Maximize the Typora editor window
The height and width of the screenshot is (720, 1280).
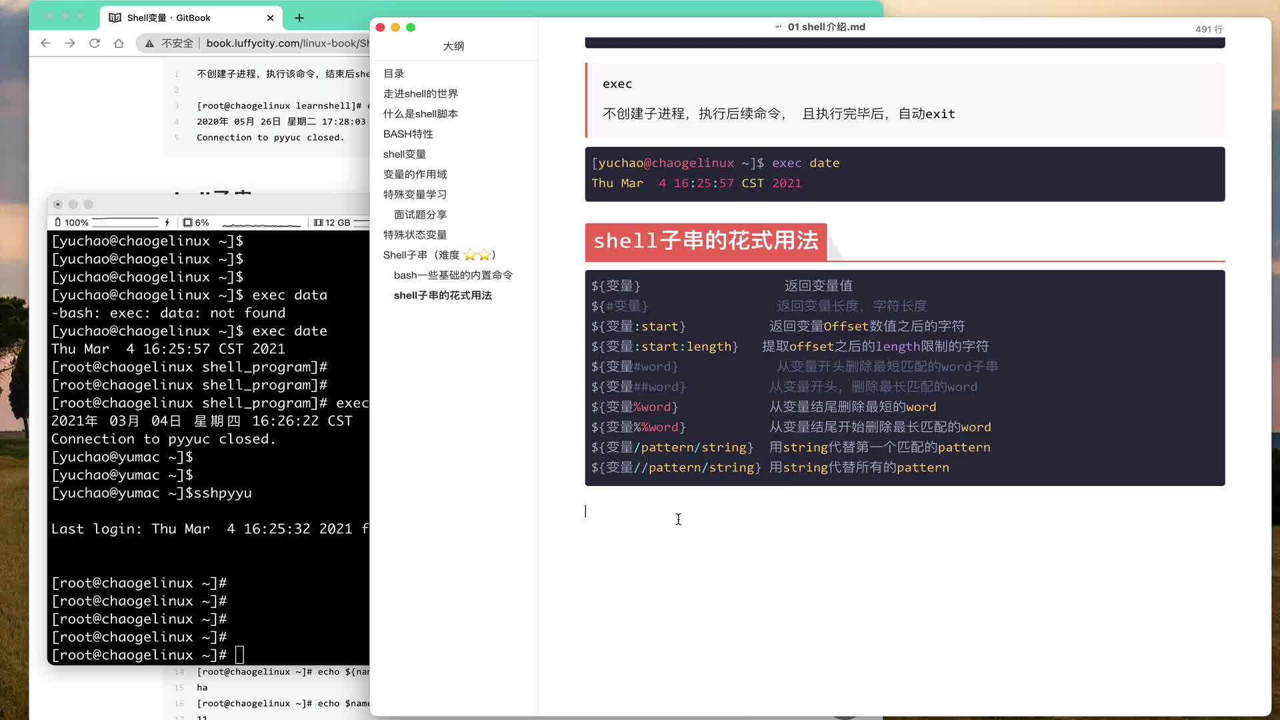click(411, 27)
